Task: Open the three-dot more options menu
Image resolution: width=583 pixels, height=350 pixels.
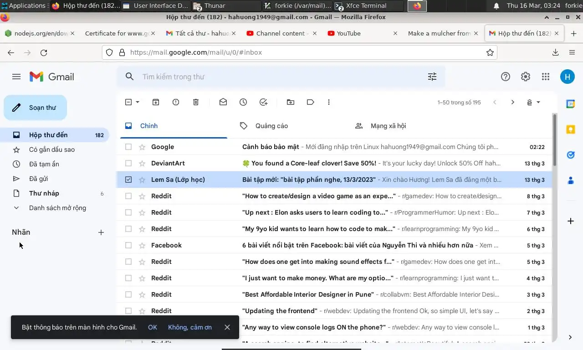Action: [329, 102]
